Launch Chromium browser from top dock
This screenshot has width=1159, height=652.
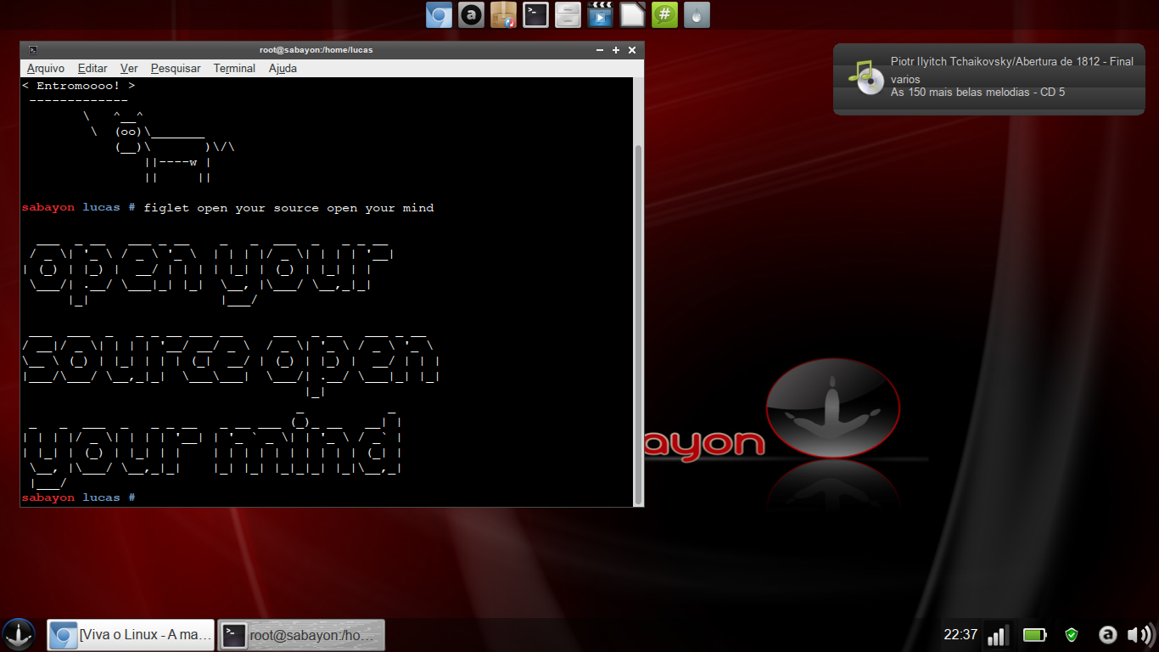click(439, 14)
